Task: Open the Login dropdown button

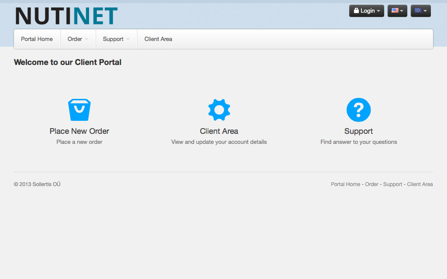Action: (x=367, y=11)
